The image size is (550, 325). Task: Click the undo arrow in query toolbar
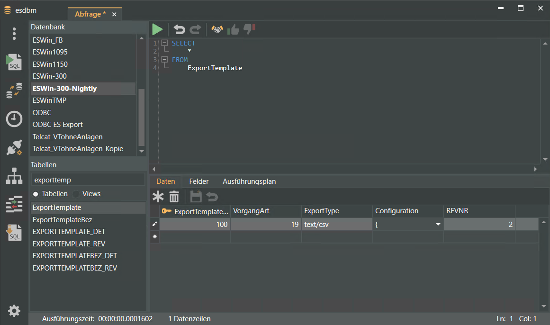tap(179, 30)
